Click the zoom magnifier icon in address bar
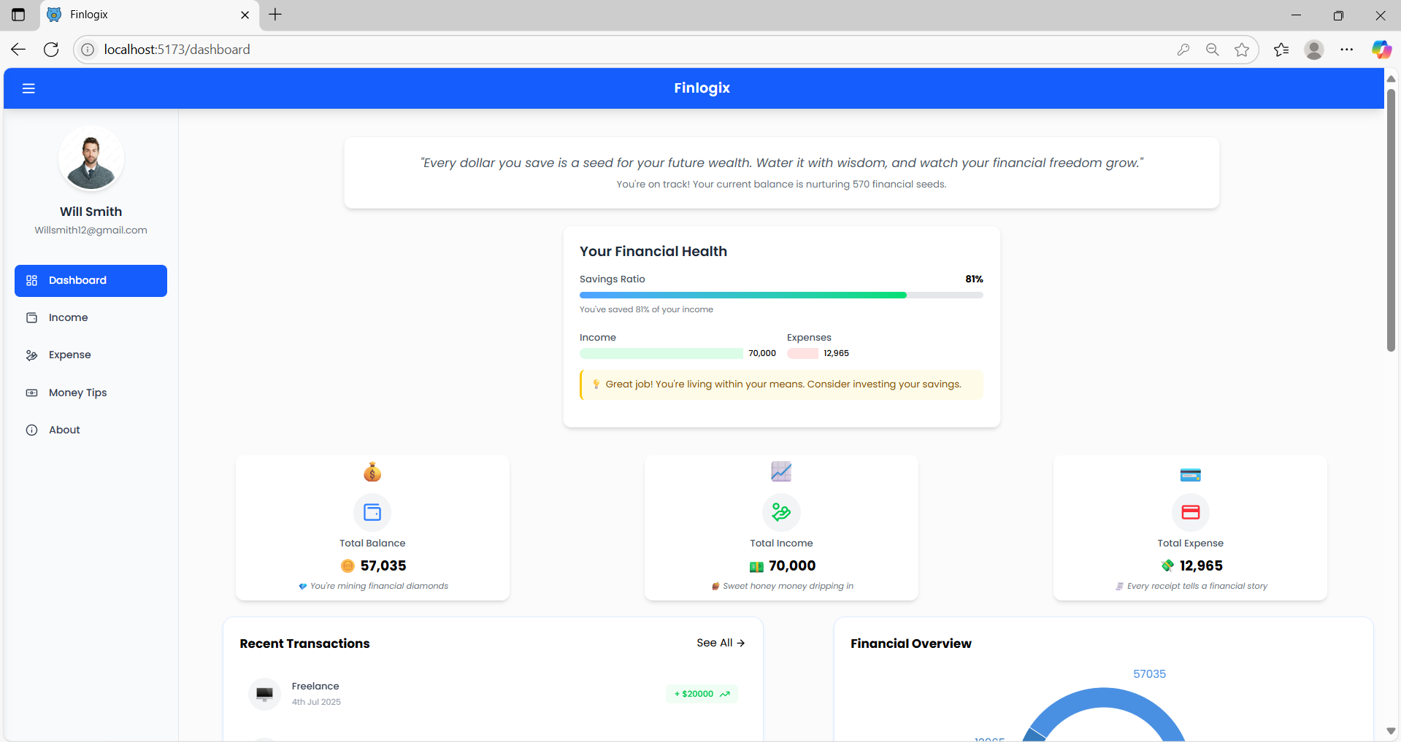Screen dimensions: 1401x742 point(1213,50)
